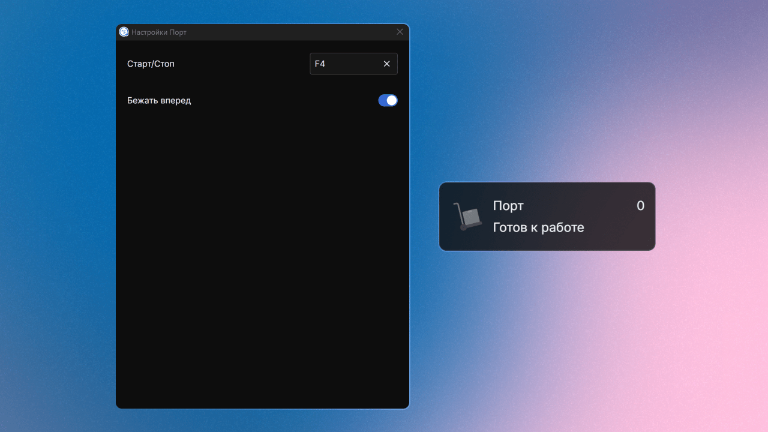Viewport: 768px width, 432px height.
Task: Click the Бежать вперед setting label
Action: click(x=159, y=100)
